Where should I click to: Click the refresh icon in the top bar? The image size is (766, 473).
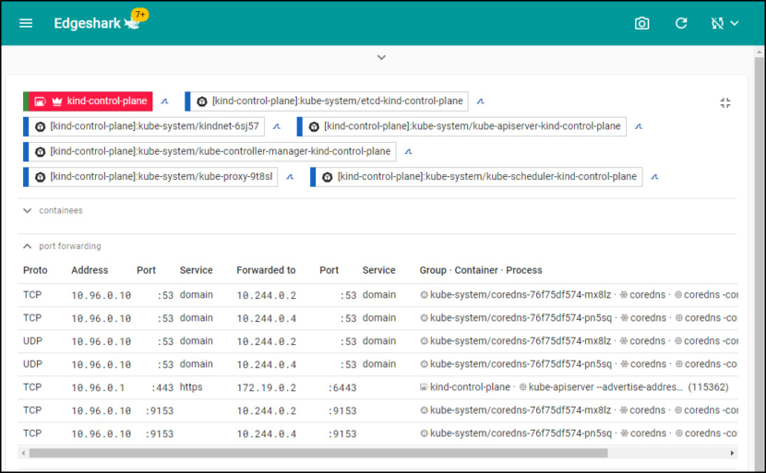(x=681, y=23)
